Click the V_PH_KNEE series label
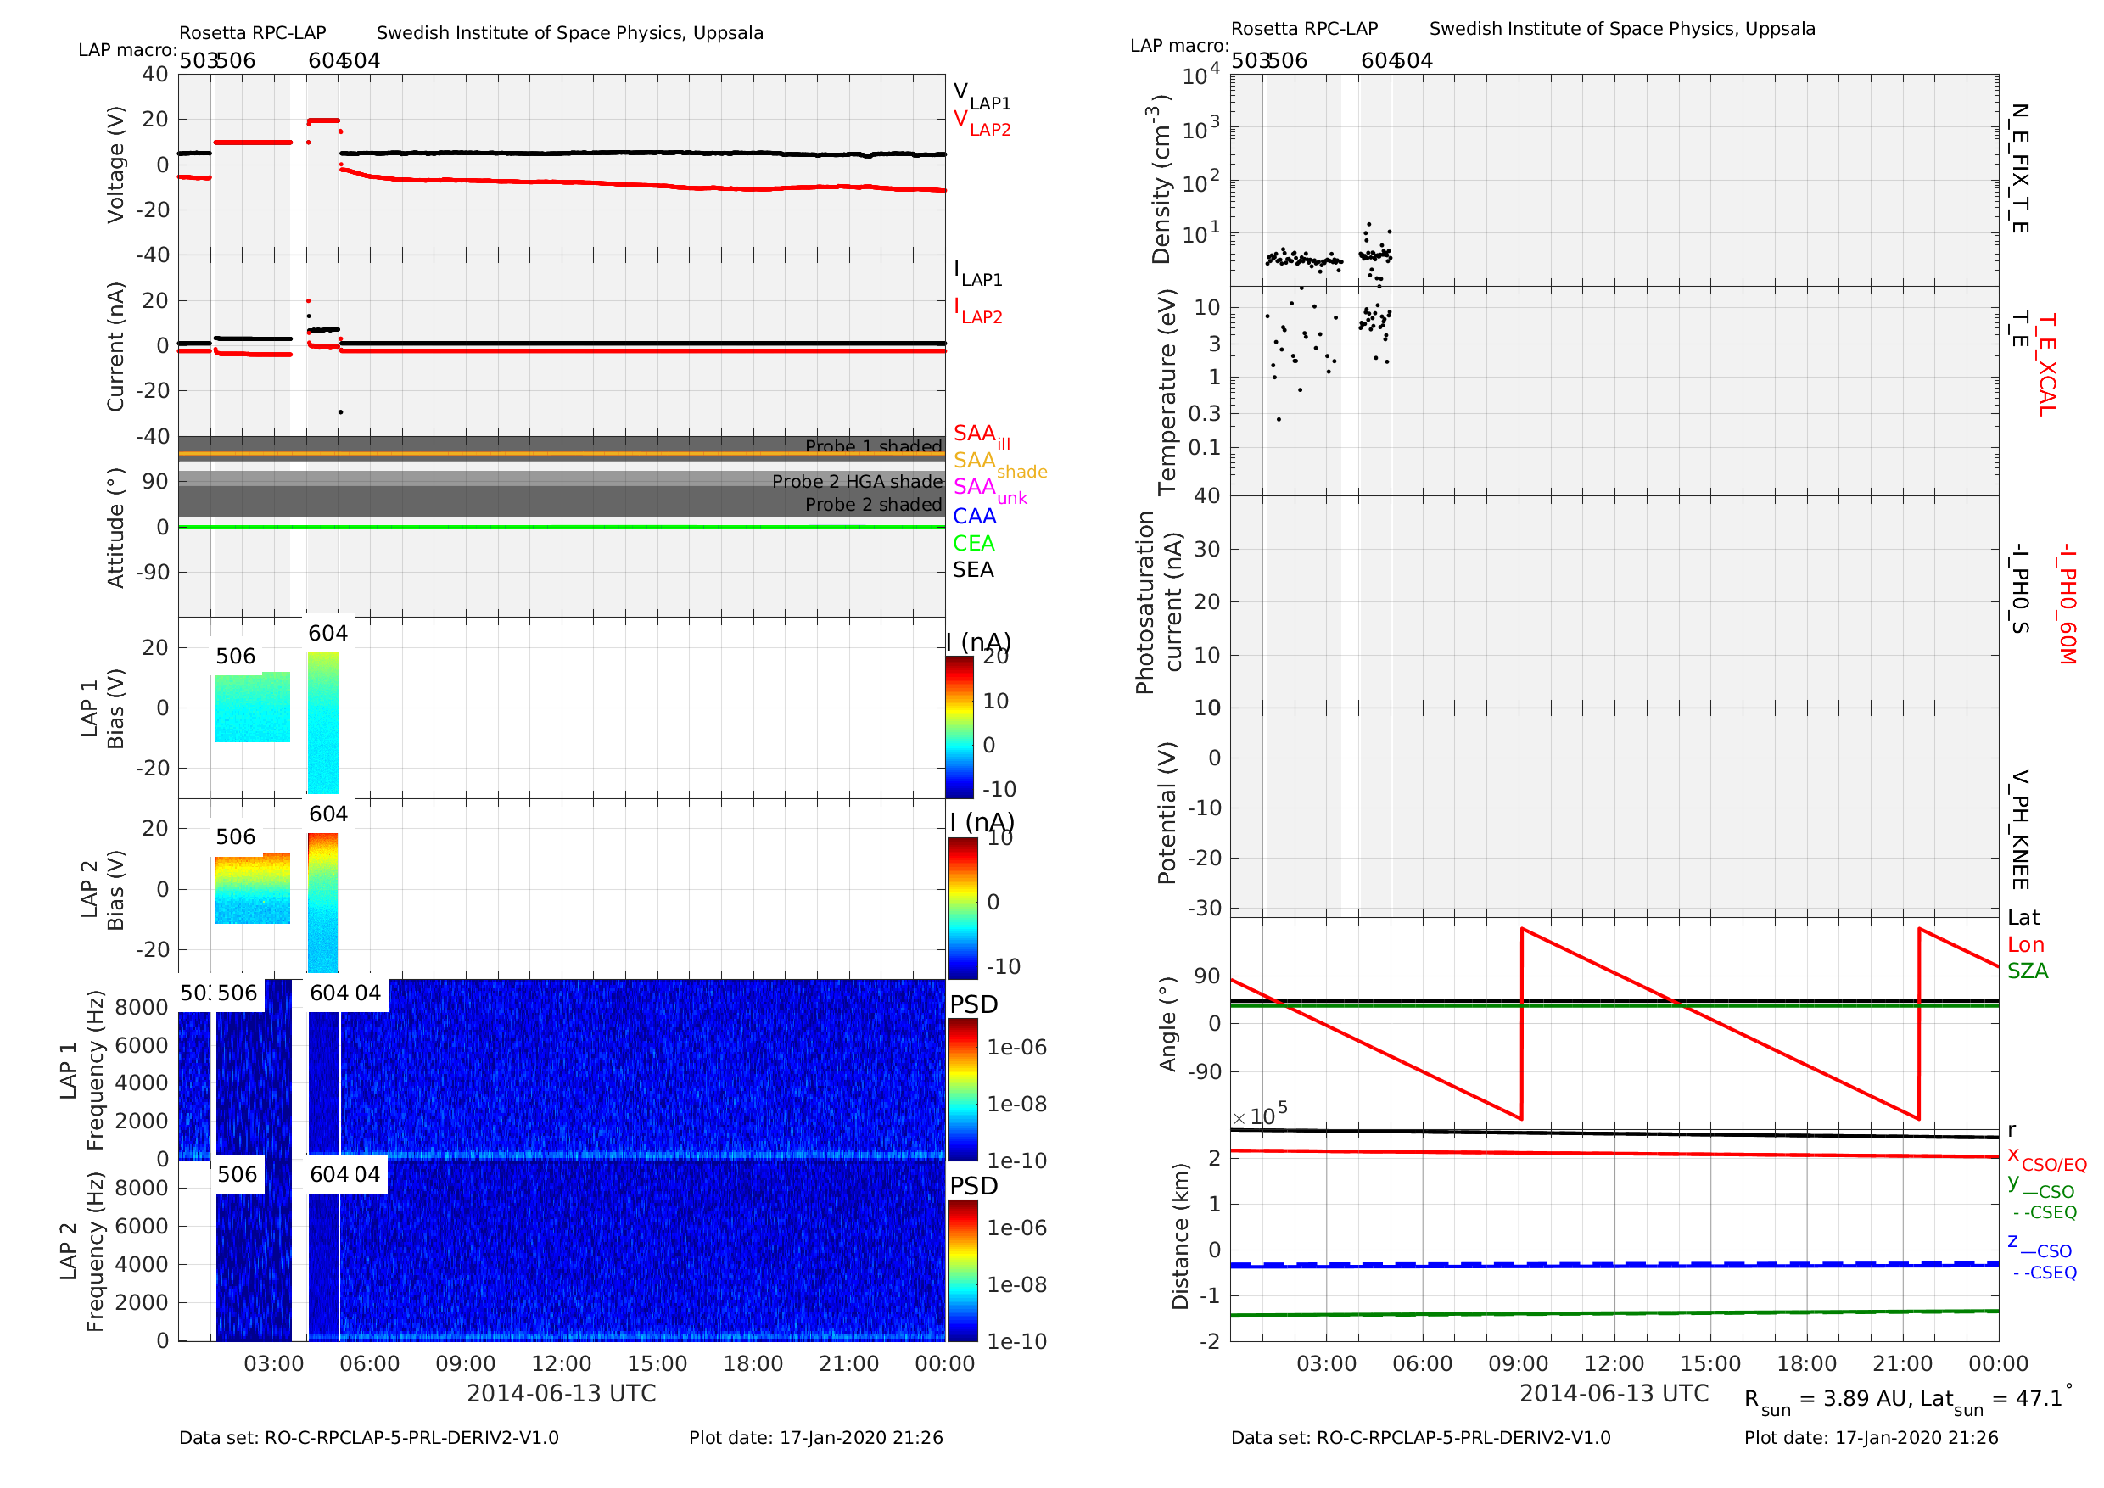Image resolution: width=2104 pixels, height=1488 pixels. [x=2020, y=831]
